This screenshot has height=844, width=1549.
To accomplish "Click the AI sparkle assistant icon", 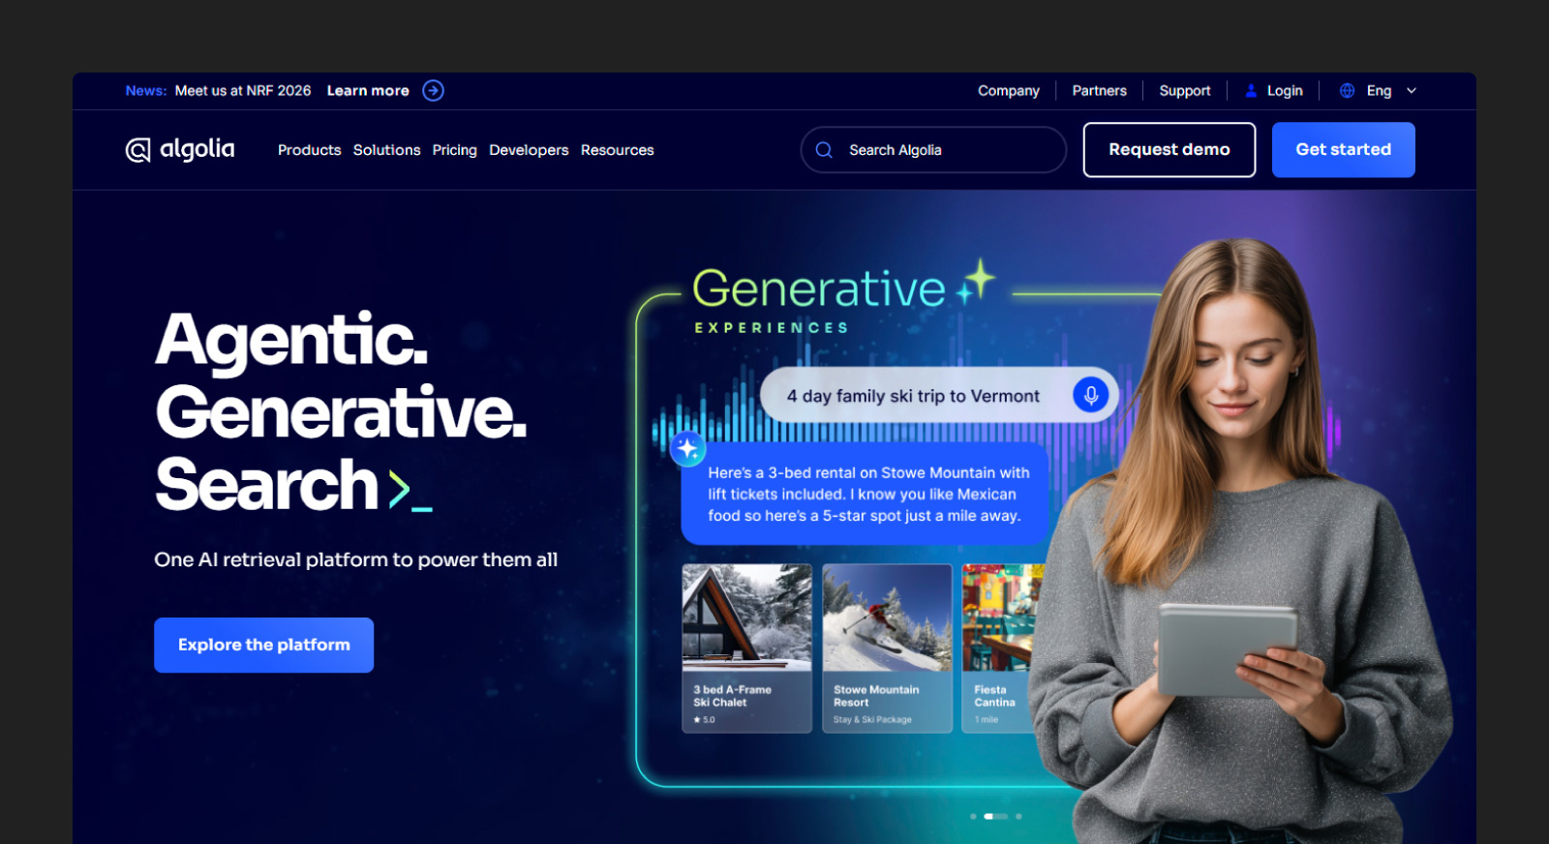I will [688, 448].
